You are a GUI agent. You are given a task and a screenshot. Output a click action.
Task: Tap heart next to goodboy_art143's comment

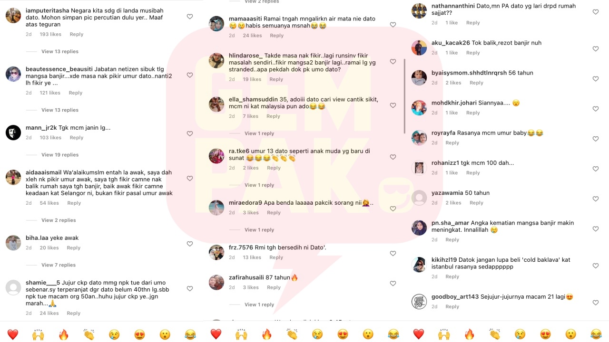(x=596, y=303)
